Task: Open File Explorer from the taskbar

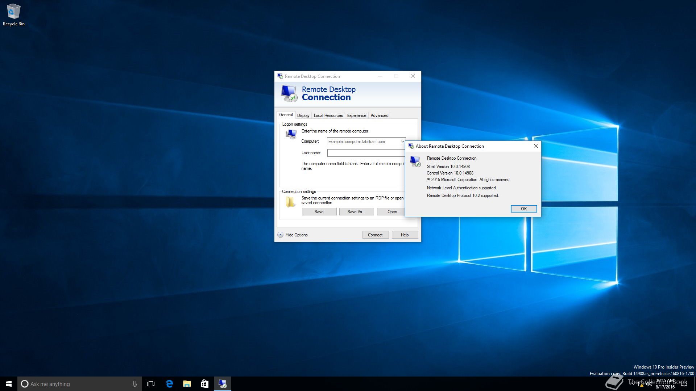Action: pos(187,384)
